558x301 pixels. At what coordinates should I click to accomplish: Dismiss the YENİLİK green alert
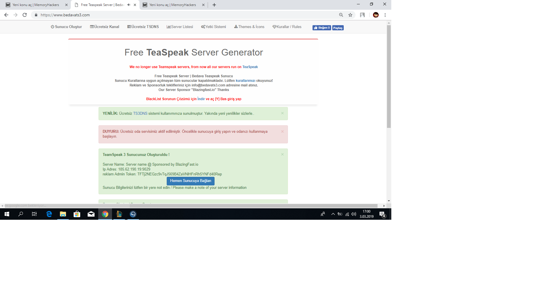click(x=282, y=113)
